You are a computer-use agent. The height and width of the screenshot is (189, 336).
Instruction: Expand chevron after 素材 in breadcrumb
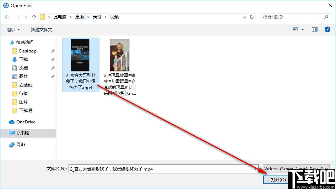point(105,17)
